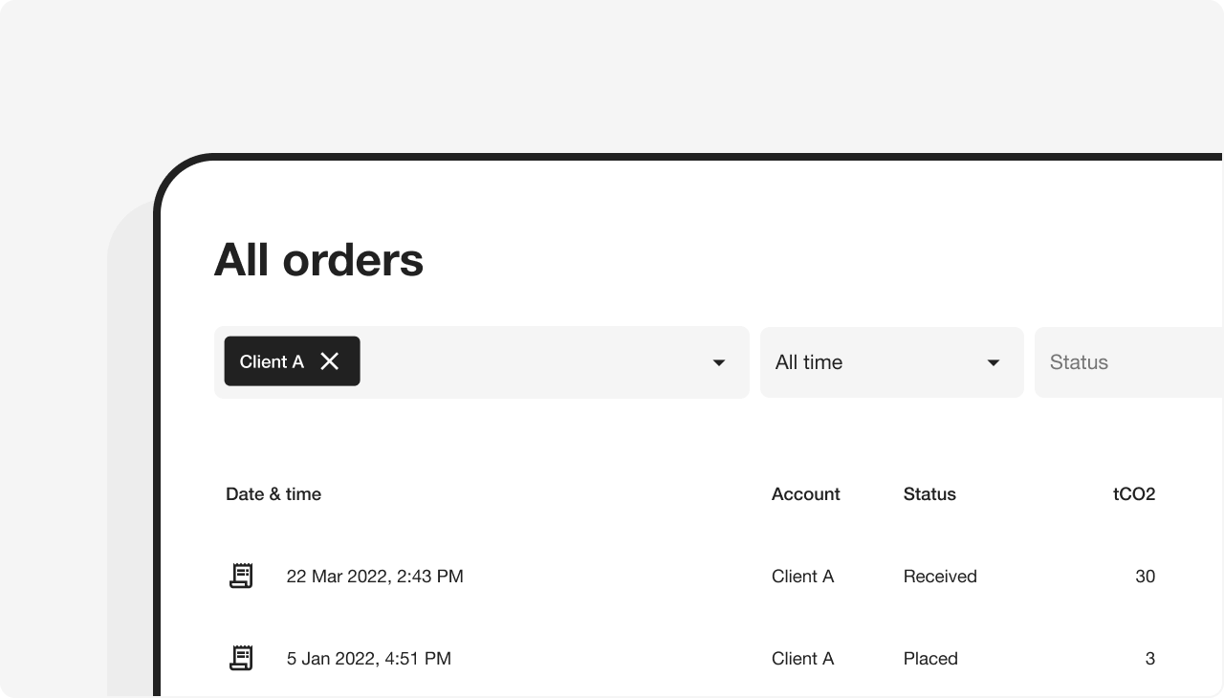Image resolution: width=1224 pixels, height=698 pixels.
Task: Open the All time period dropdown
Action: 891,362
